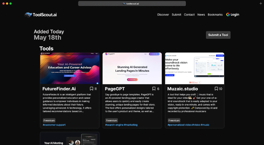Click the PageGPT description text
The image size is (264, 145).
pos(130,103)
